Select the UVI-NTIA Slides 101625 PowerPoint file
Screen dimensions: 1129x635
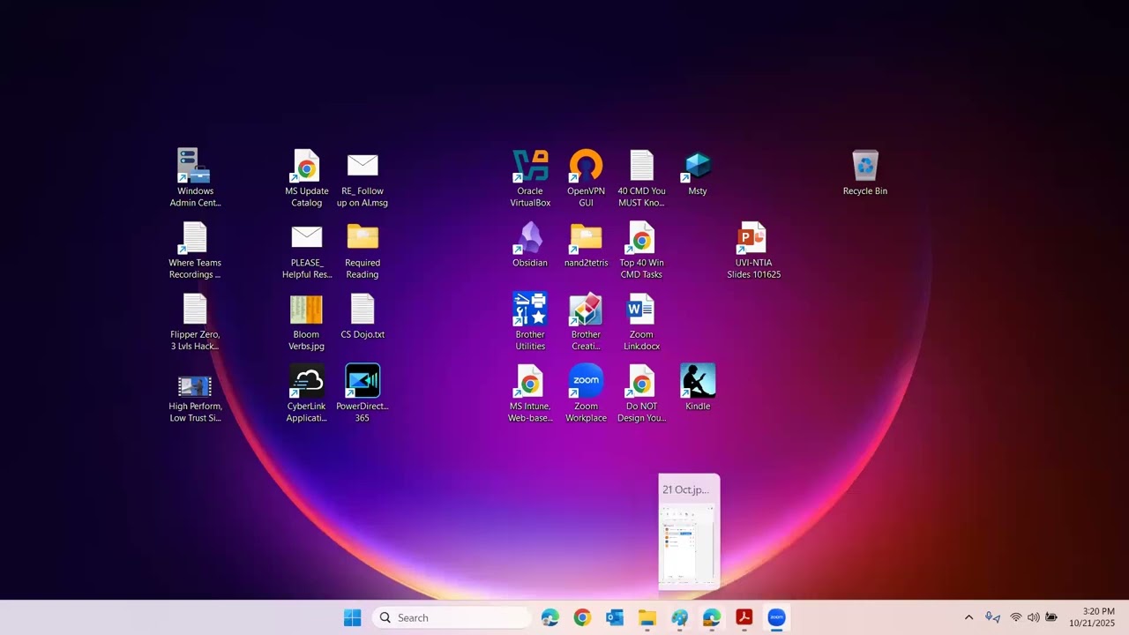(x=753, y=250)
